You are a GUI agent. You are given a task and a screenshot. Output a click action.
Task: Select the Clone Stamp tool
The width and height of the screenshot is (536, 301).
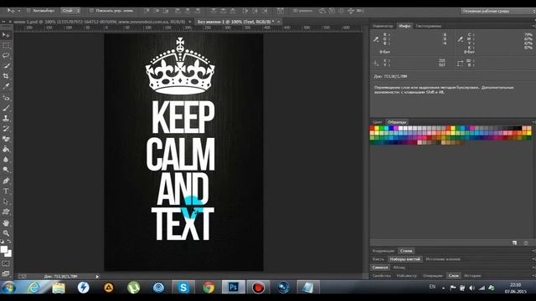[6, 119]
